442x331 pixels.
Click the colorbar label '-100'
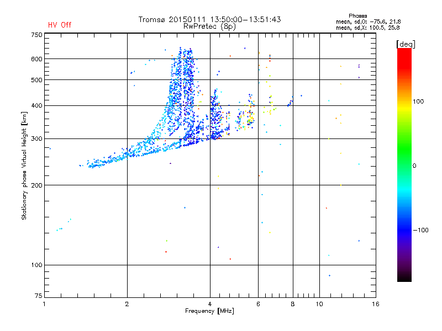pyautogui.click(x=420, y=230)
